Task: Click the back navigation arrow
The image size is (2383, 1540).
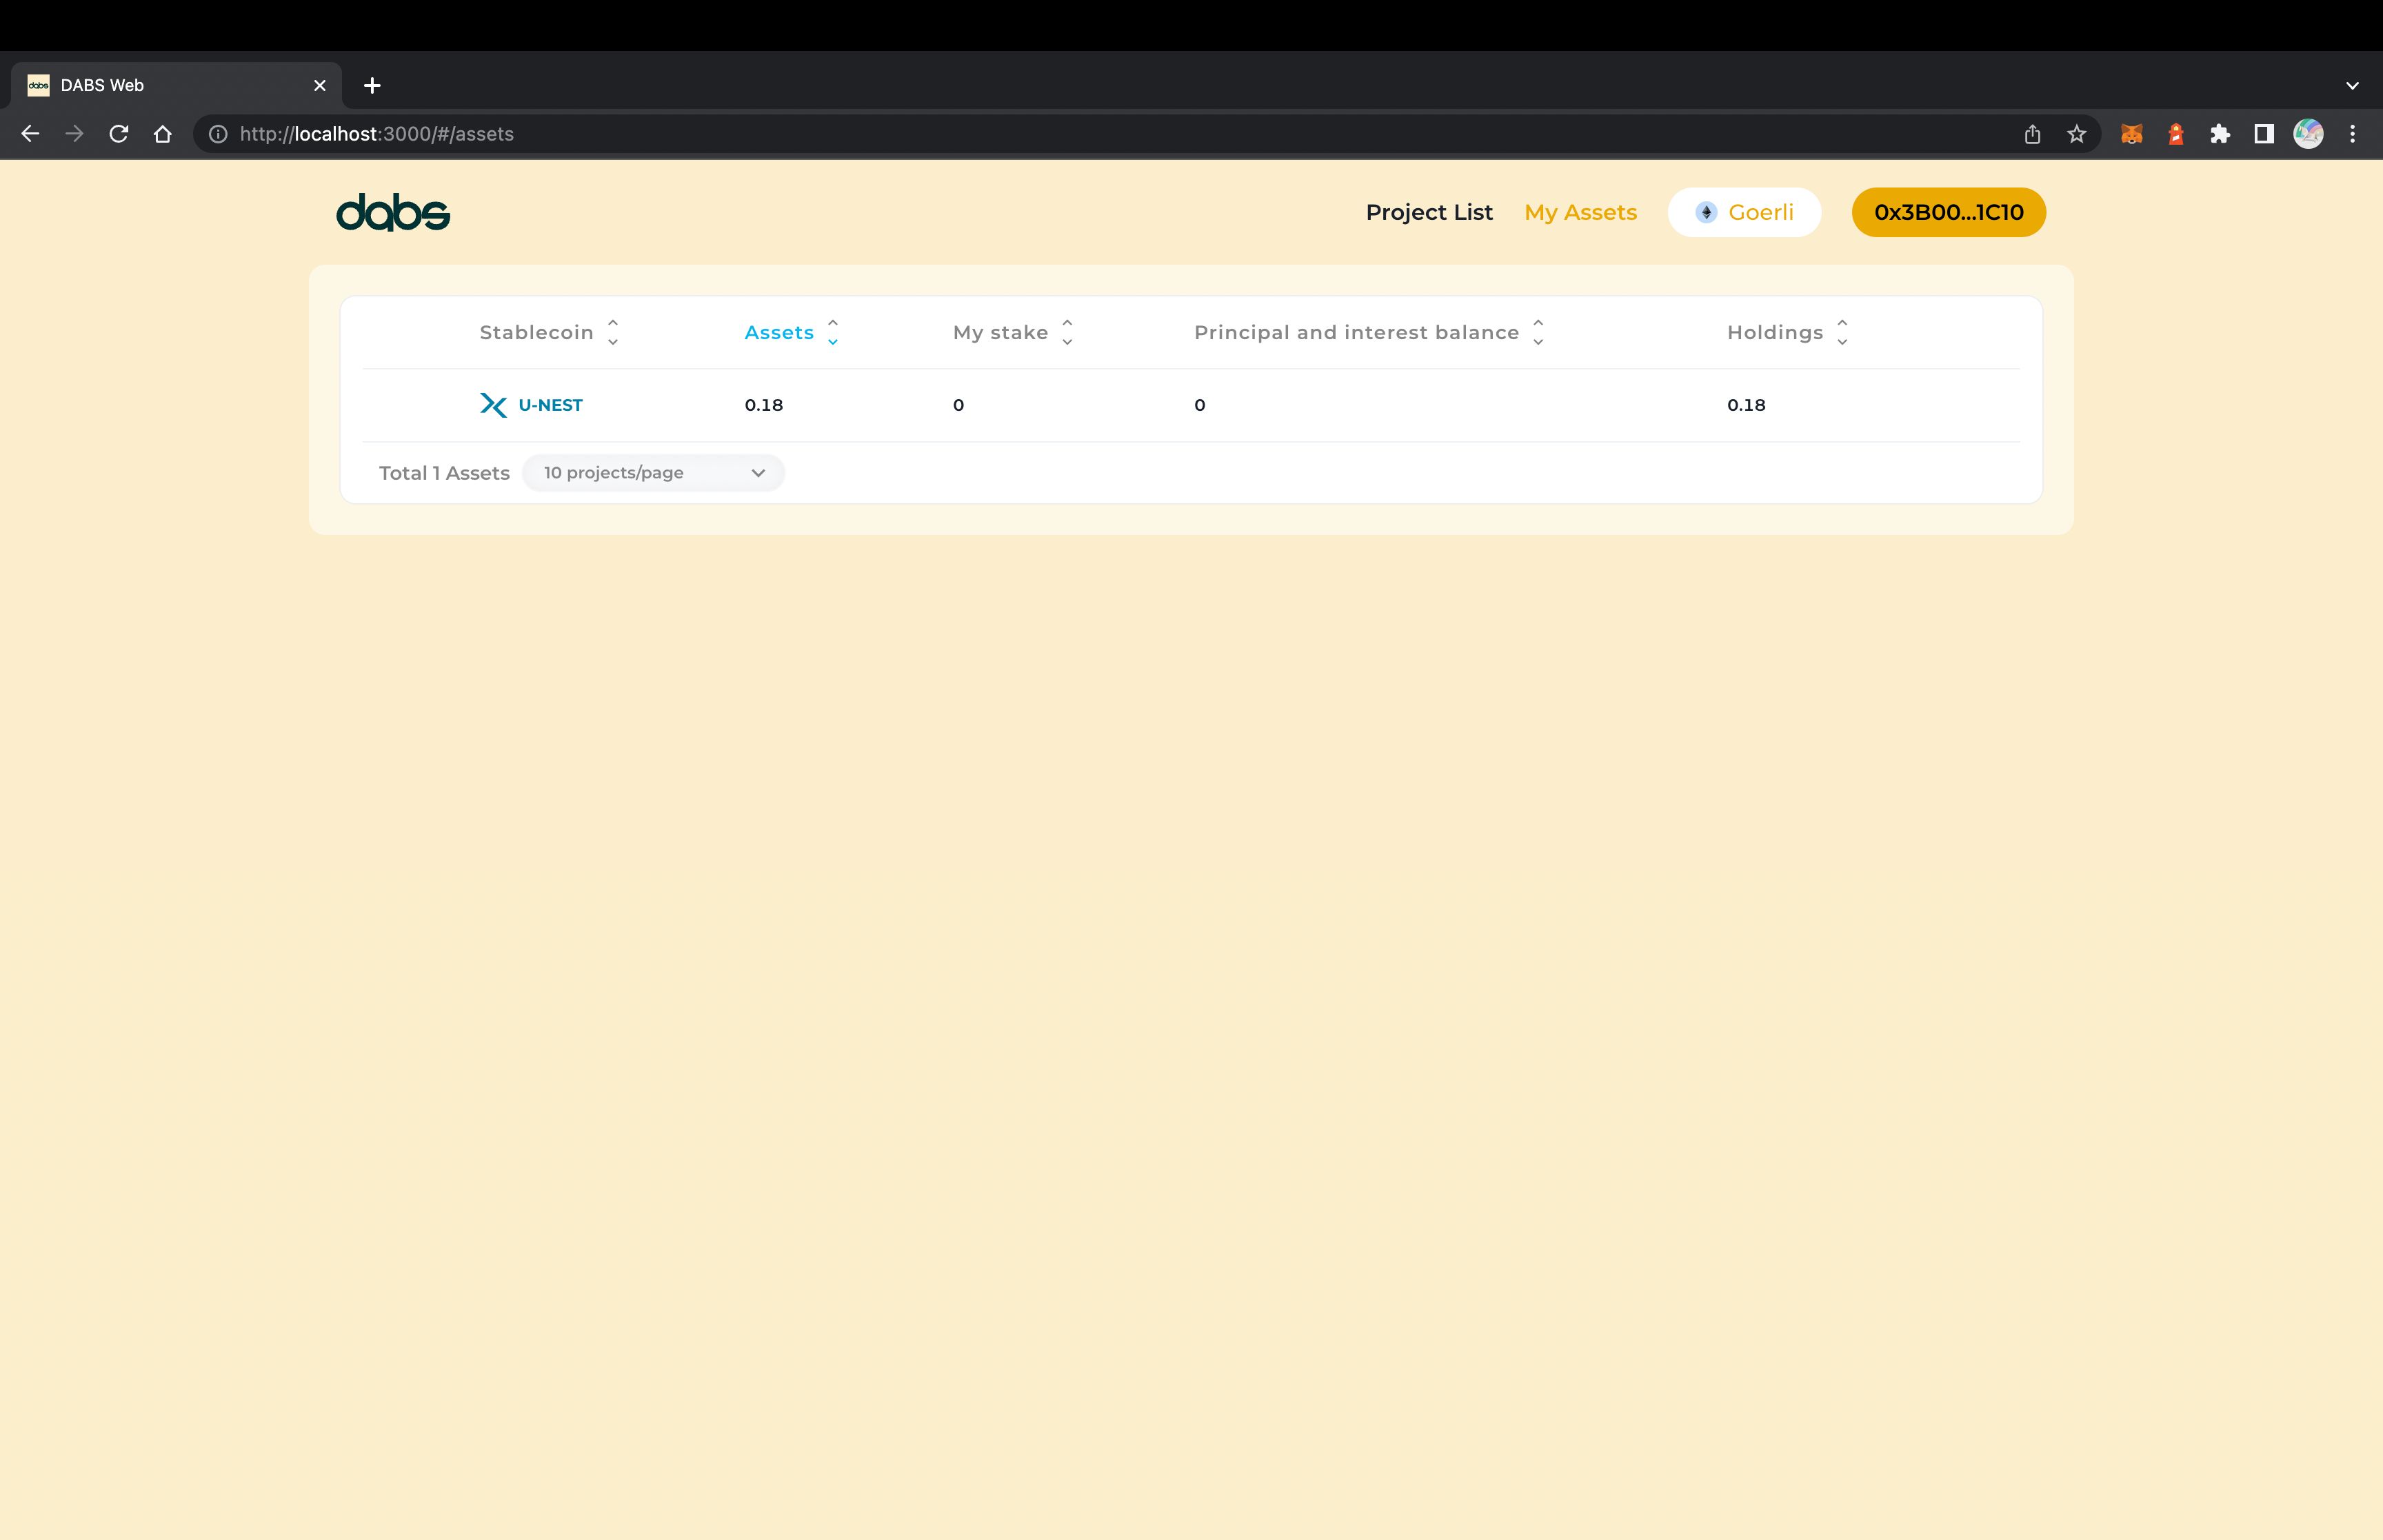Action: pyautogui.click(x=31, y=134)
